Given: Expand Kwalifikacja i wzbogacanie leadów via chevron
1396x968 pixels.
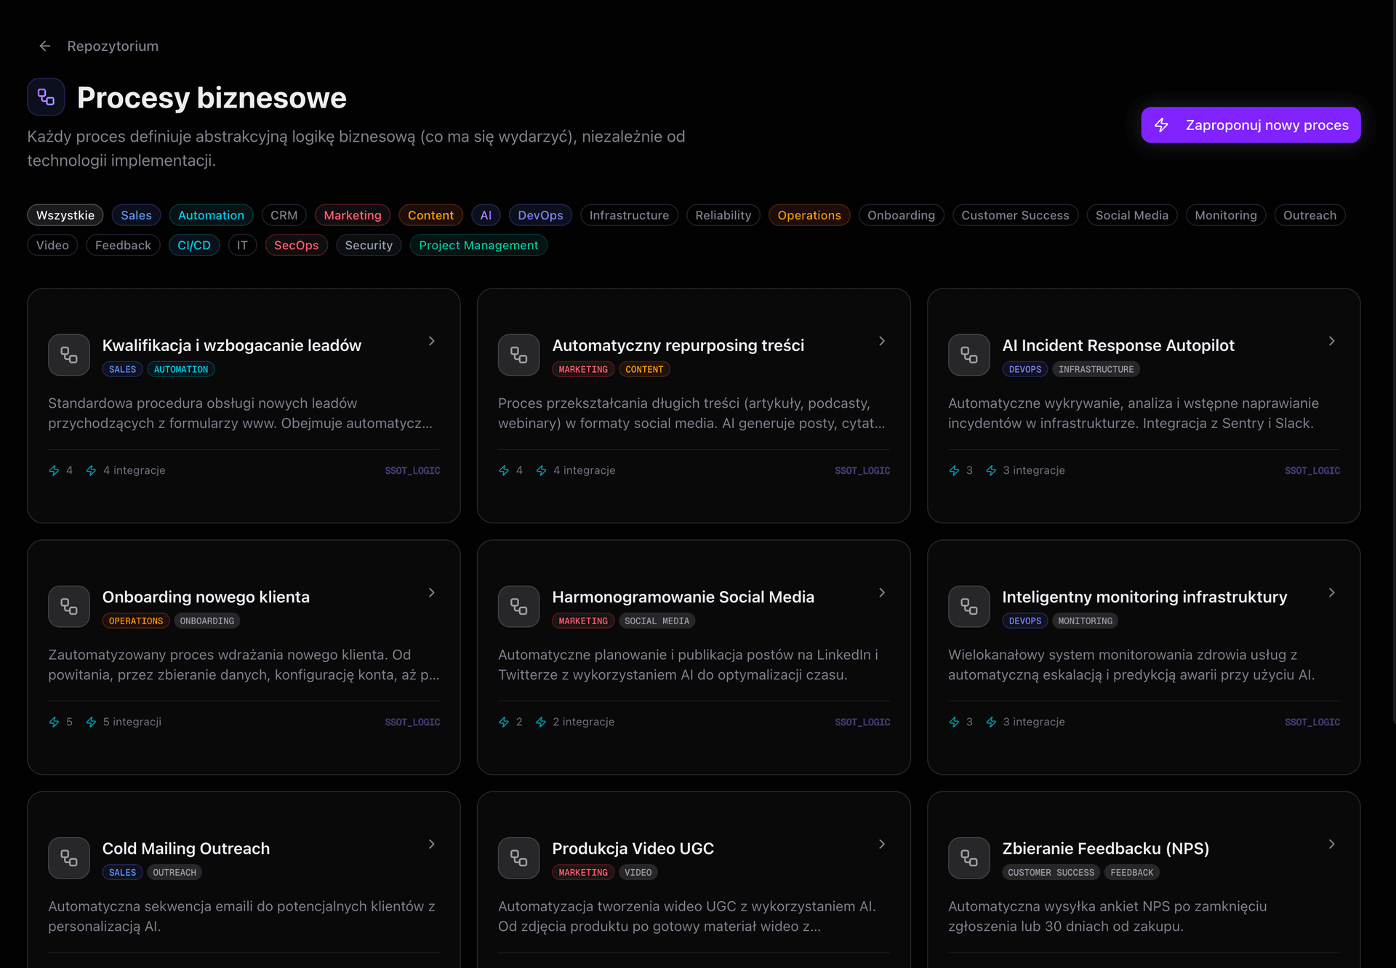Looking at the screenshot, I should [432, 341].
